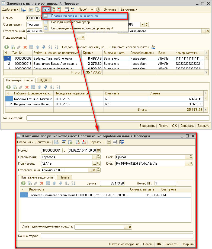This screenshot has height=249, width=212.
Task: Expand the 'Перейти' dropdown in the top toolbar
Action: [x=86, y=10]
